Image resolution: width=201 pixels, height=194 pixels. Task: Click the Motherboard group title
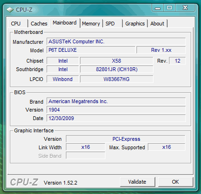point(28,32)
